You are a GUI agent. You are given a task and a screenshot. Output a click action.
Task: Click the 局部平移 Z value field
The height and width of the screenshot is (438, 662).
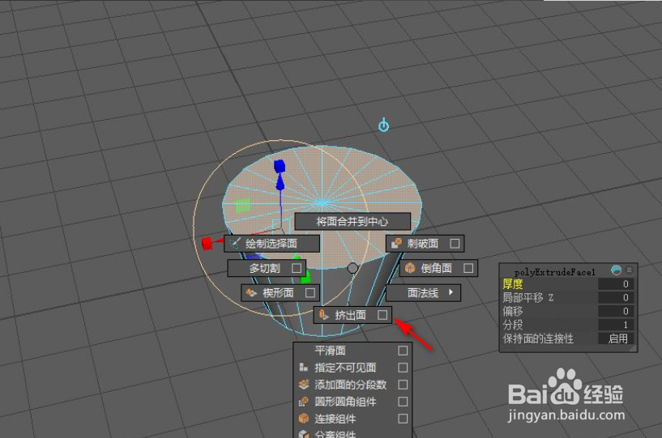616,297
